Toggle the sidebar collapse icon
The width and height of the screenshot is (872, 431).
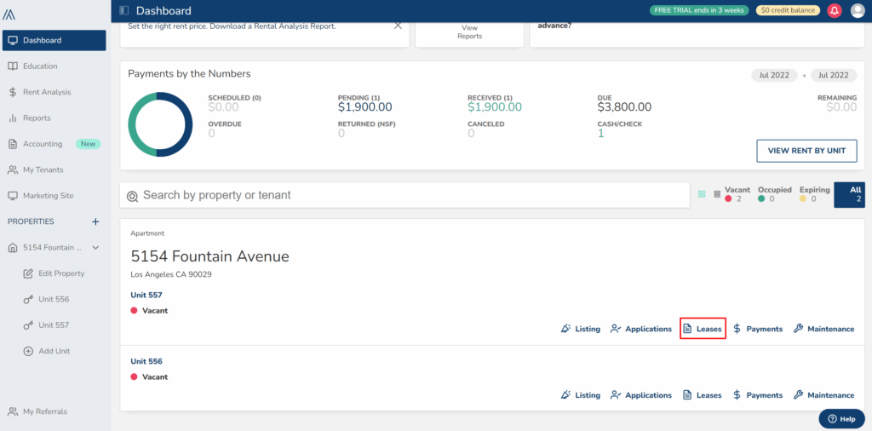pos(124,11)
